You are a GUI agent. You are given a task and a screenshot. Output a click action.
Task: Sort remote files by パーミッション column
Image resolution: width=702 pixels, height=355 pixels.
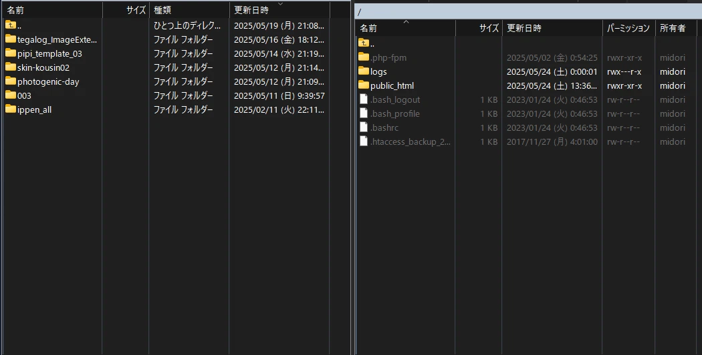[628, 28]
